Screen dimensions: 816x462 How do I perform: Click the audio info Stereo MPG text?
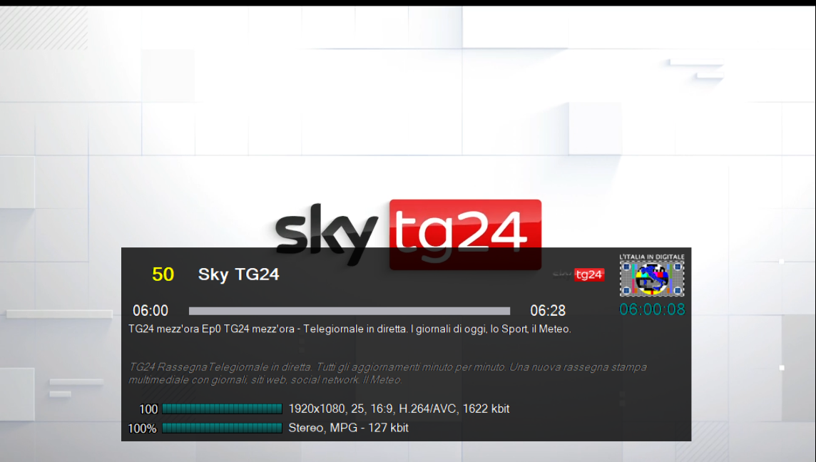tap(348, 428)
